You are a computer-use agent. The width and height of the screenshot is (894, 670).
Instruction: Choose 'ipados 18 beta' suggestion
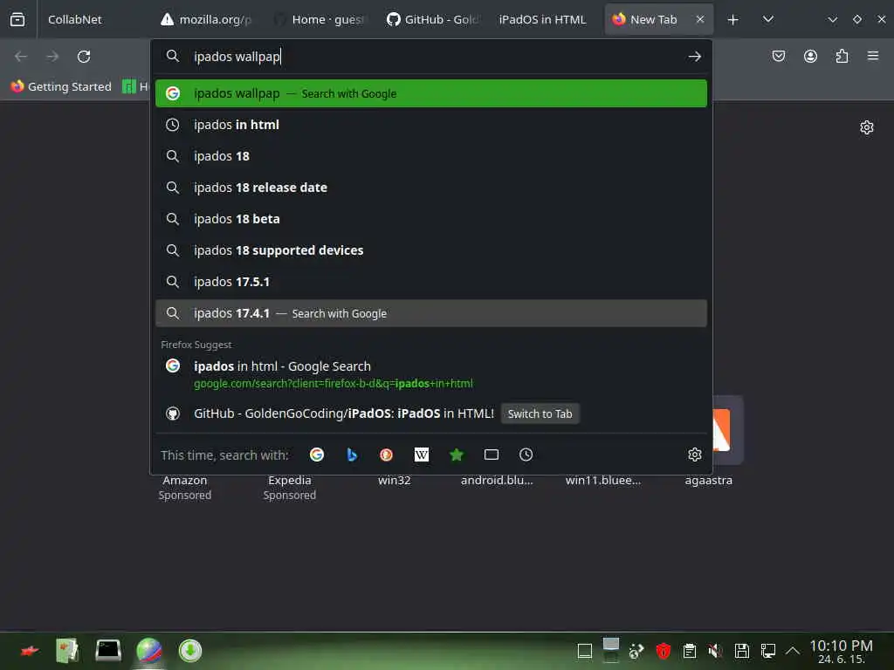431,219
